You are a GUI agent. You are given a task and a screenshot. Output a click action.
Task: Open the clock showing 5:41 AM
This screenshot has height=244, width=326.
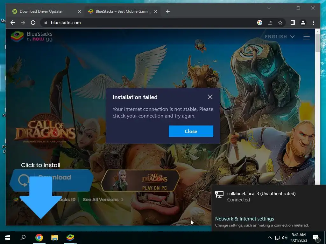click(299, 238)
